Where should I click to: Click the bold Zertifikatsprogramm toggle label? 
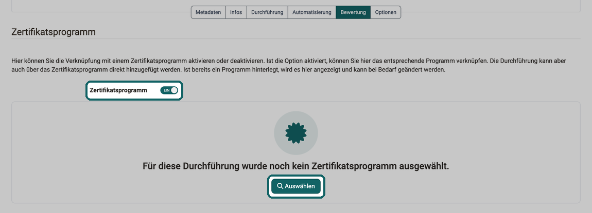pyautogui.click(x=118, y=90)
